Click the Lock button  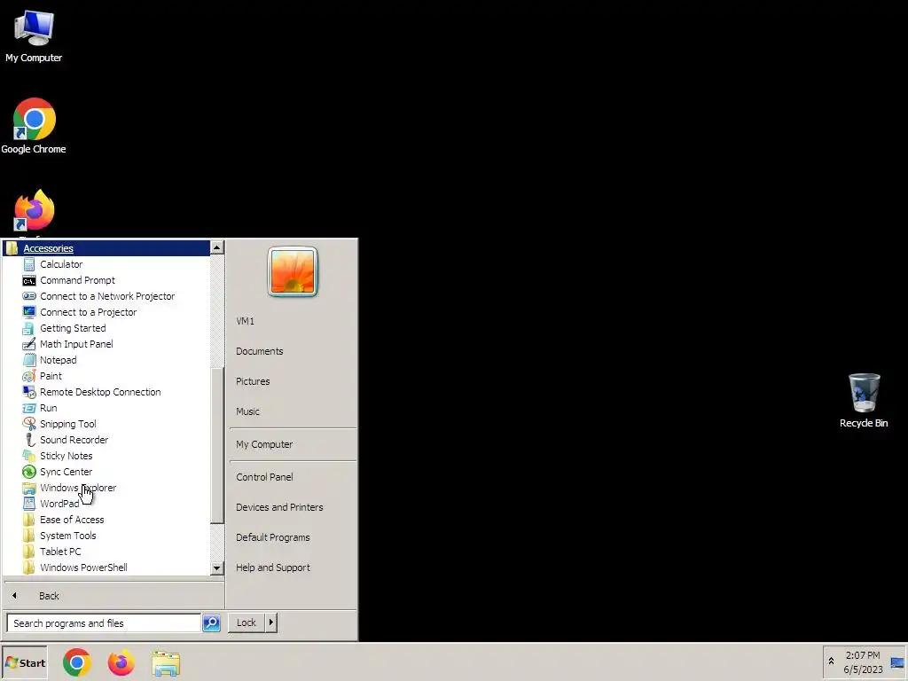coord(247,622)
